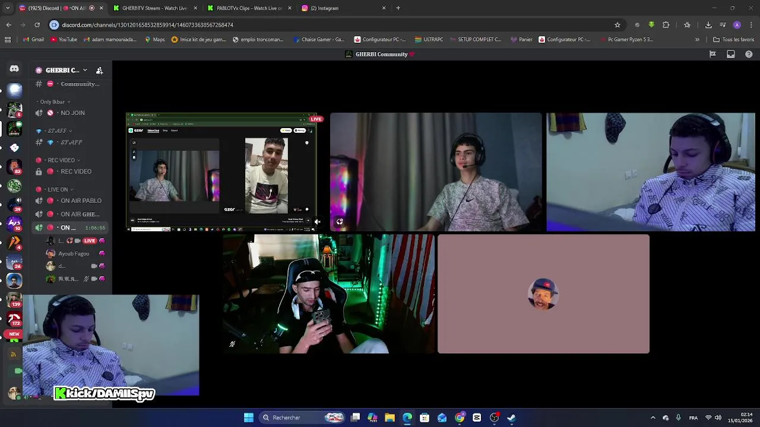This screenshot has height=427, width=760.
Task: Open Tous les favoris folder
Action: (x=734, y=40)
